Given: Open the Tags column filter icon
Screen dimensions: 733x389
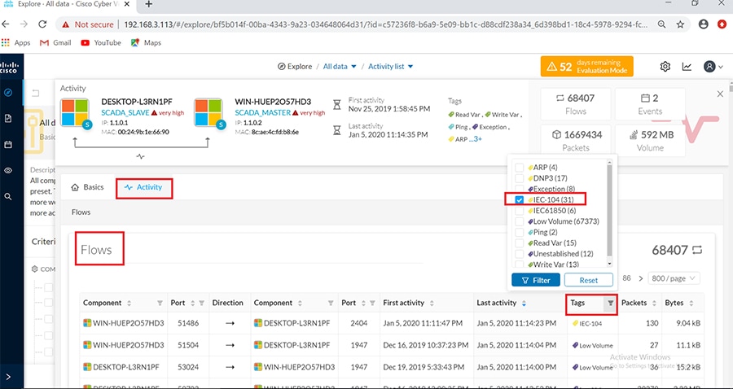Looking at the screenshot, I should (x=610, y=303).
